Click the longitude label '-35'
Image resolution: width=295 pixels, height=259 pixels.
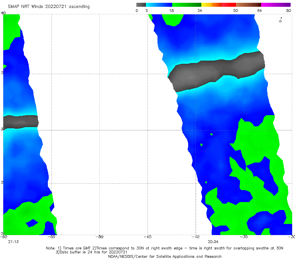tap(244, 237)
